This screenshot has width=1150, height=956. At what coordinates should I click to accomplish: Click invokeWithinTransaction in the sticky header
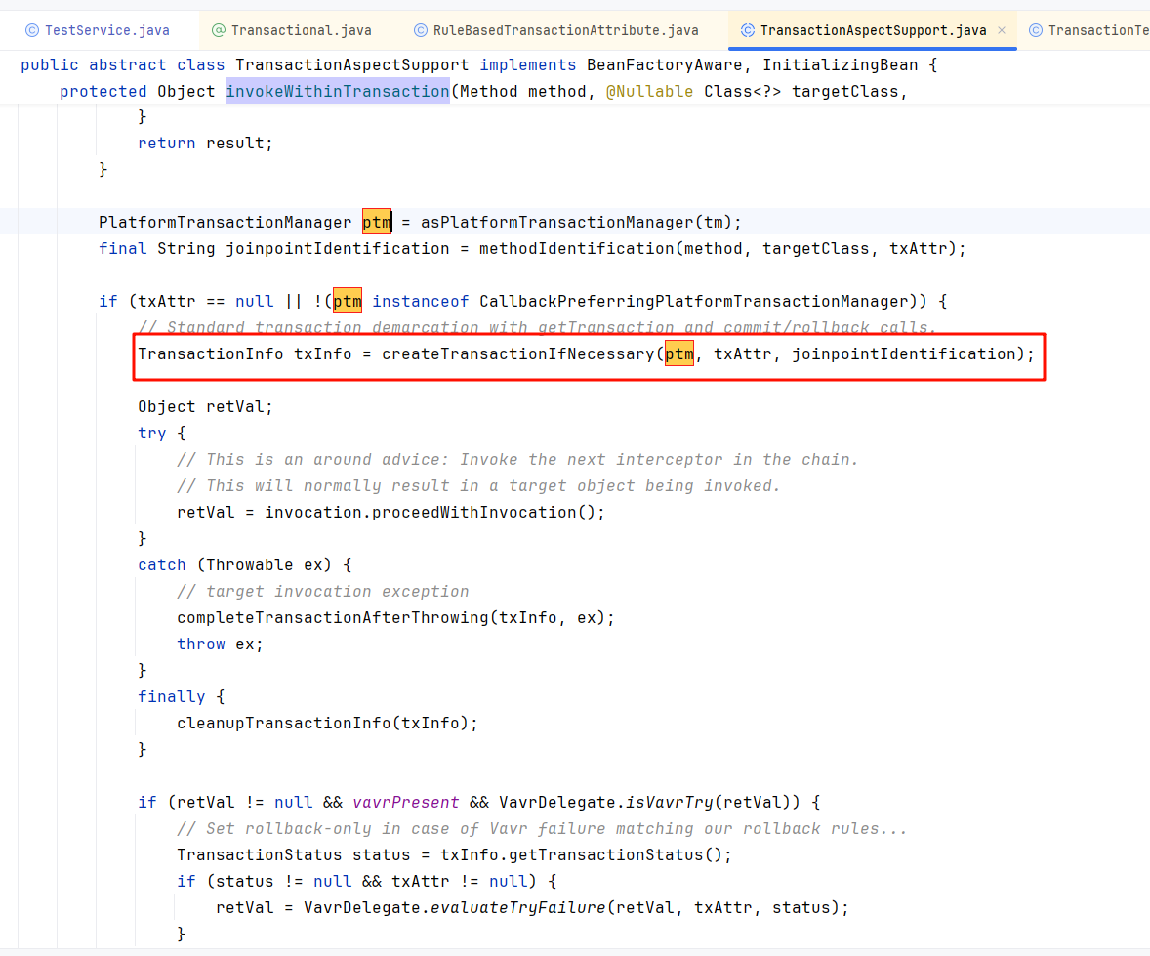click(338, 92)
